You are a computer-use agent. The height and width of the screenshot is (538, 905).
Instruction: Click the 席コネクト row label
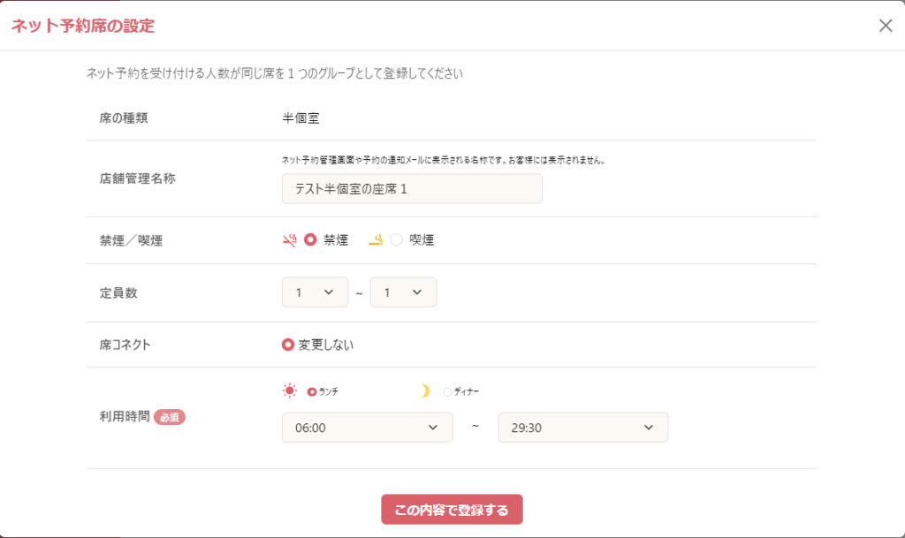(125, 345)
